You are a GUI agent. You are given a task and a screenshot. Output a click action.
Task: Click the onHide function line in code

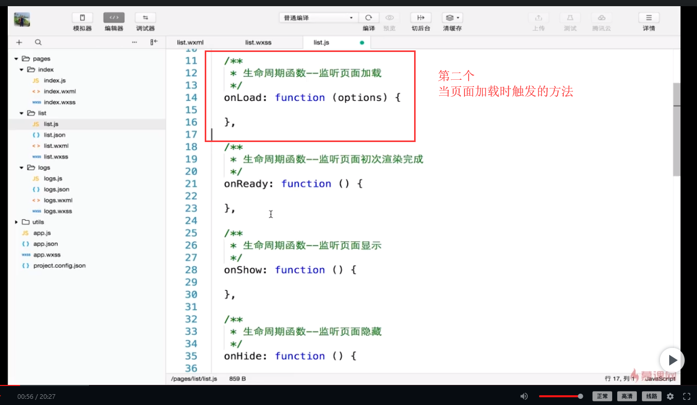pyautogui.click(x=290, y=356)
